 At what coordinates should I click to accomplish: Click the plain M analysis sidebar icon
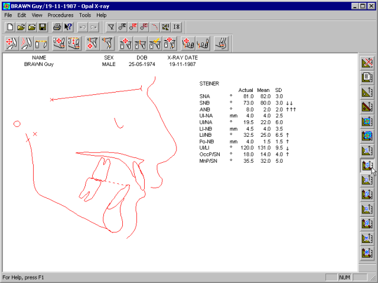tap(367, 238)
